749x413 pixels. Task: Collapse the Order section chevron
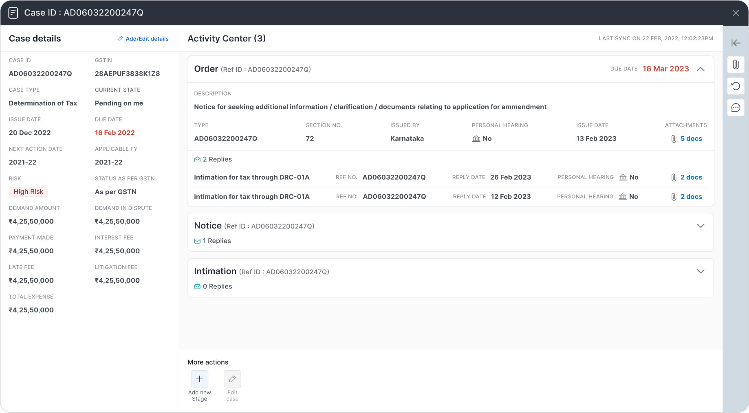701,69
